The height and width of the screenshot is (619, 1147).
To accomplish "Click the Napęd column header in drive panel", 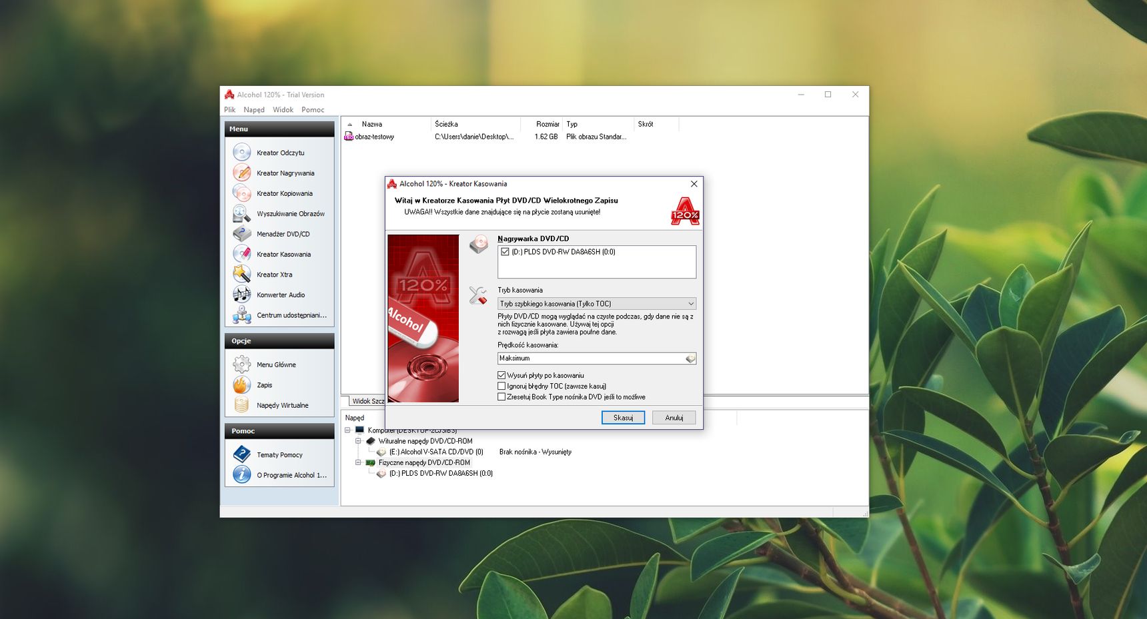I will click(355, 418).
